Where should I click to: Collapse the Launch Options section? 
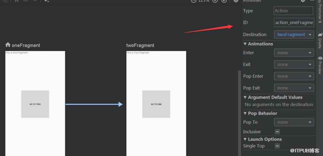[245, 139]
